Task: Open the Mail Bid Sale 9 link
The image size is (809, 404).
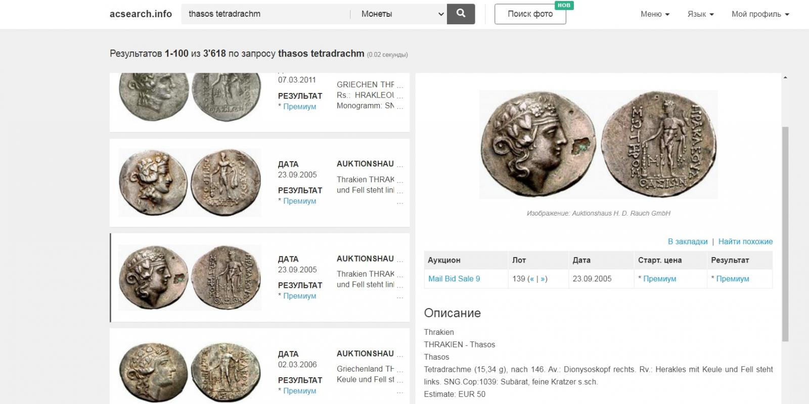Action: click(x=454, y=279)
